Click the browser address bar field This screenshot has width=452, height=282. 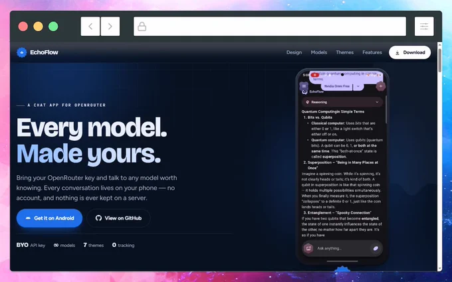[x=270, y=27]
